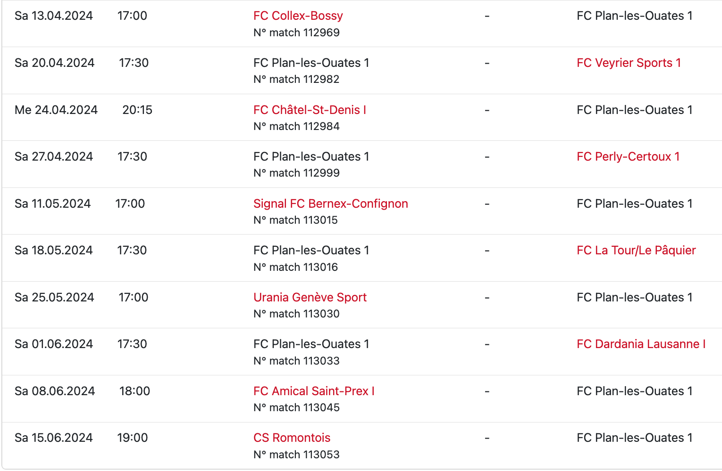The width and height of the screenshot is (722, 471).
Task: Click the 19:00 kickoff time
Action: click(133, 438)
